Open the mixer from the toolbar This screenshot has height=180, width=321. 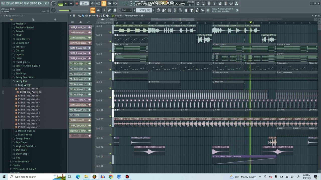(x=175, y=10)
